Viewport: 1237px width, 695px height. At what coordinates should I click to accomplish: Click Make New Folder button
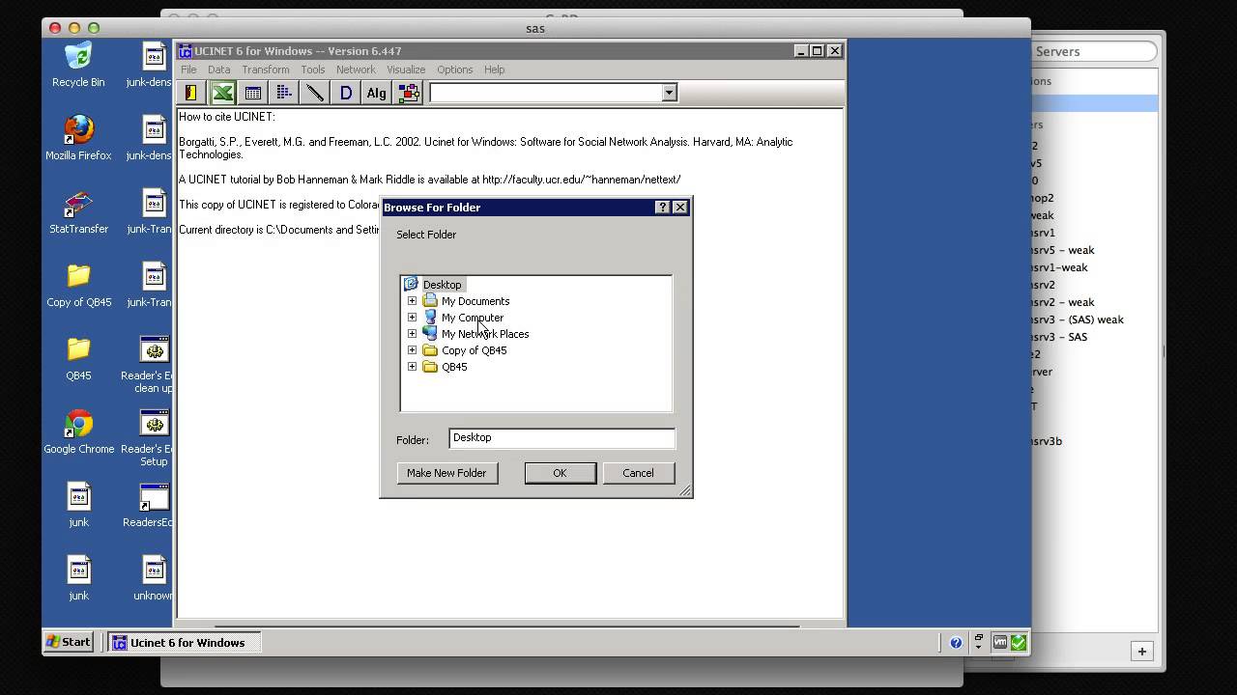pyautogui.click(x=446, y=473)
